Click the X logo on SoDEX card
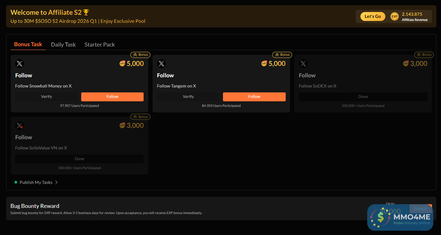The height and width of the screenshot is (235, 441). coord(303,64)
